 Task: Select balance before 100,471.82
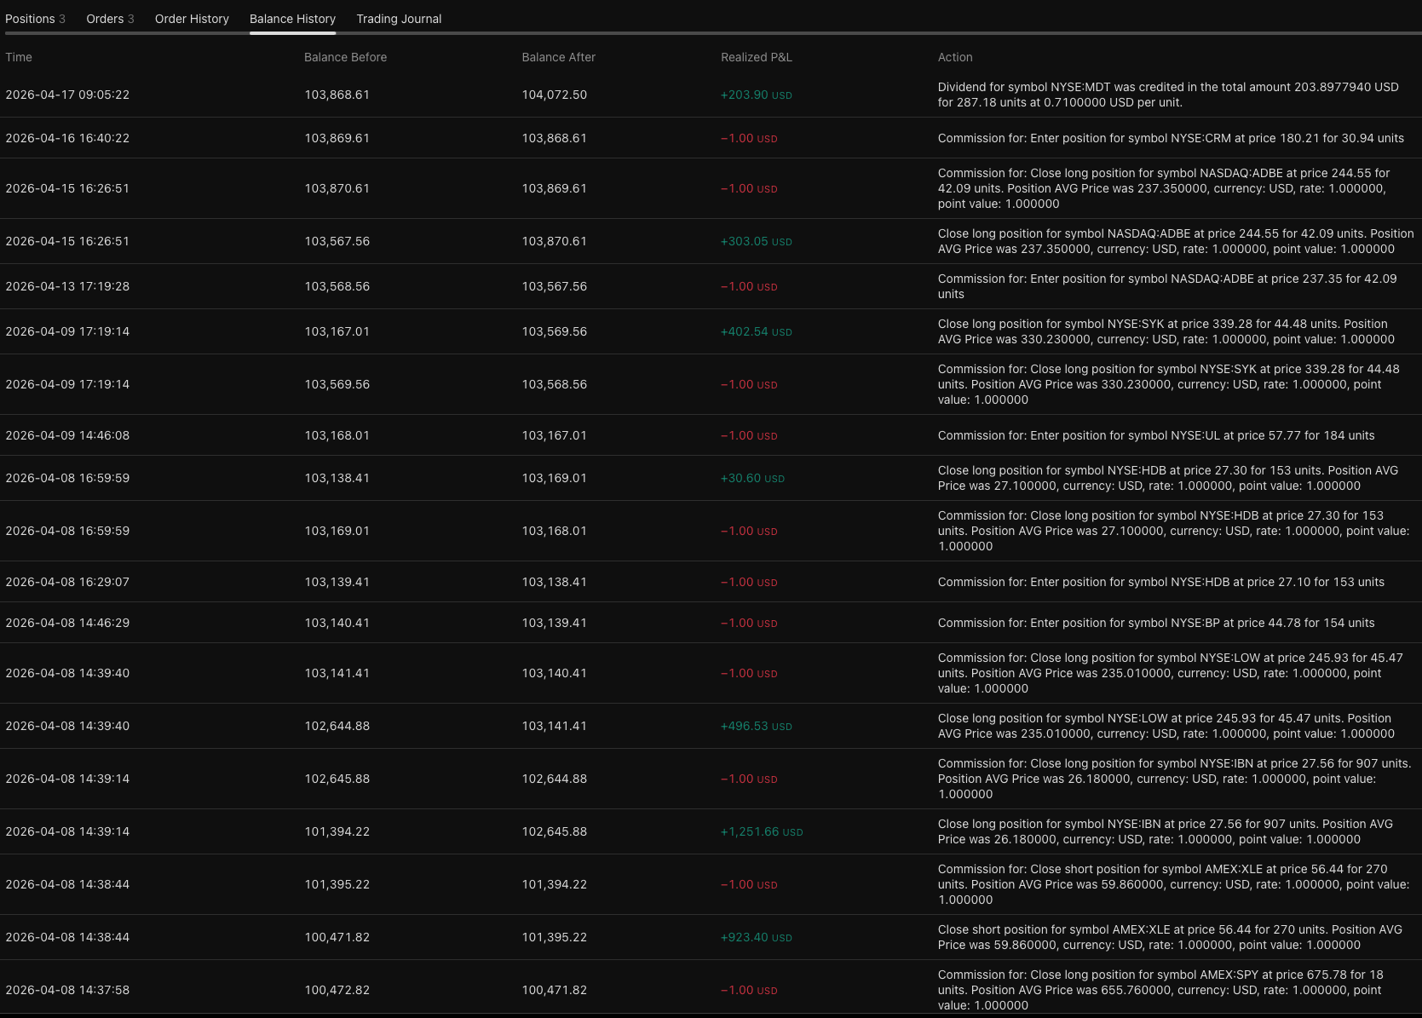pos(337,937)
